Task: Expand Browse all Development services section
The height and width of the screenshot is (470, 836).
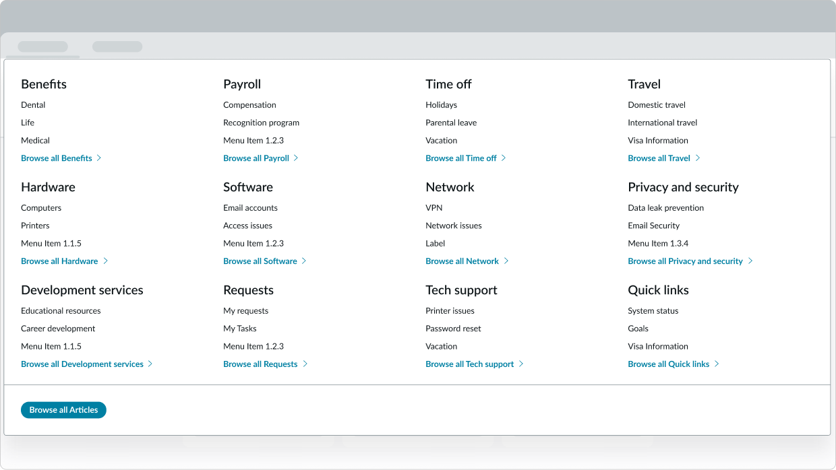Action: click(x=150, y=364)
